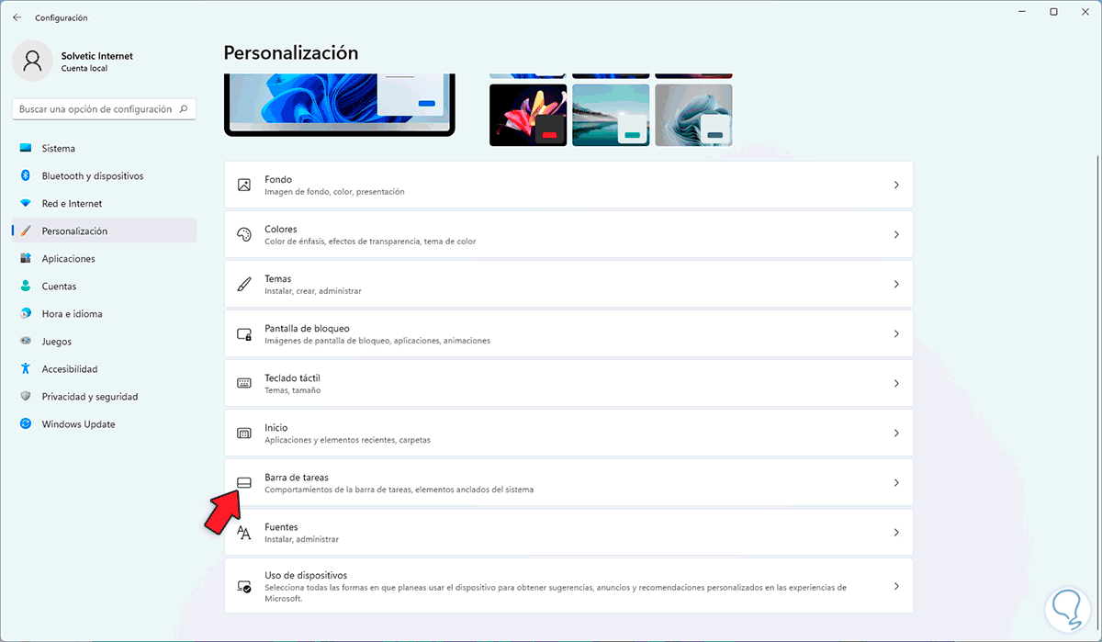Select Red e Internet in sidebar

click(x=104, y=204)
